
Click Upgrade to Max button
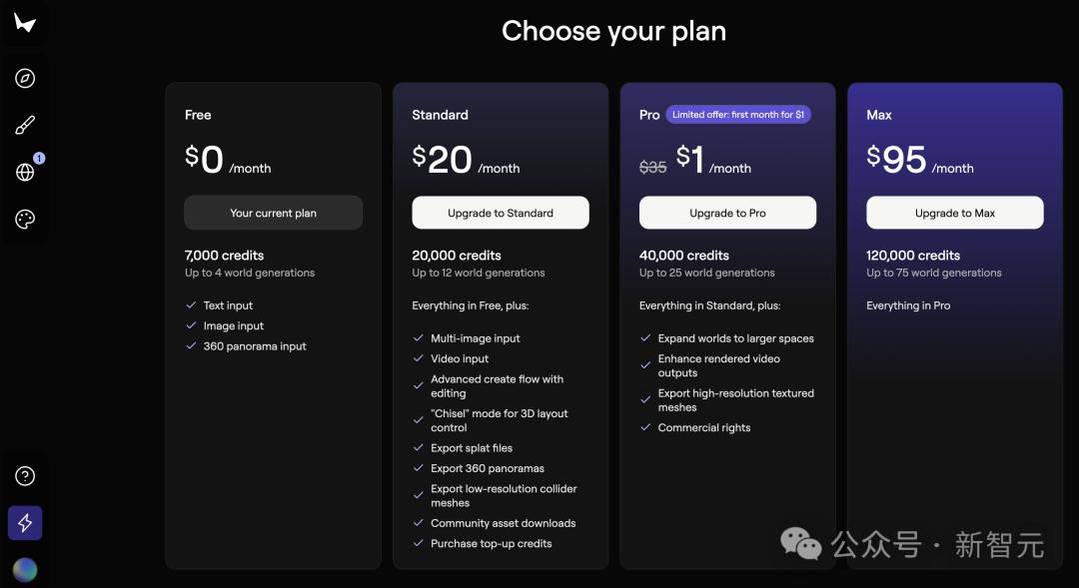954,214
